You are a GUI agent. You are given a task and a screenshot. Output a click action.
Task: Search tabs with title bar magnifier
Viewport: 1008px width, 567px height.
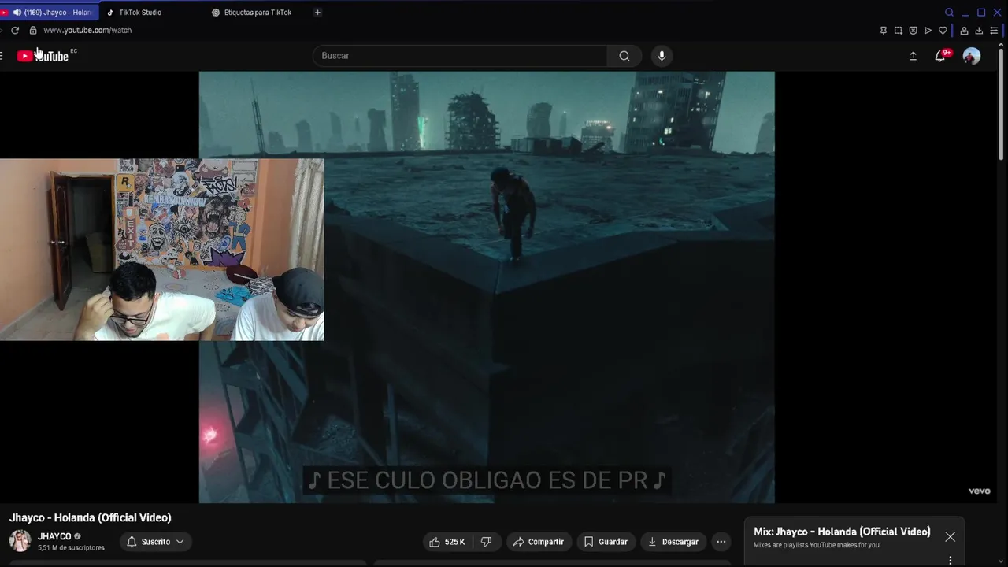949,13
